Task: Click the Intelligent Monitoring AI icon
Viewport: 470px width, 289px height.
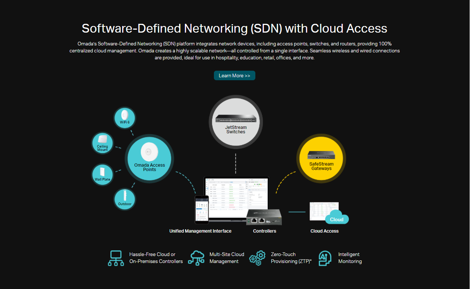Action: pyautogui.click(x=325, y=258)
